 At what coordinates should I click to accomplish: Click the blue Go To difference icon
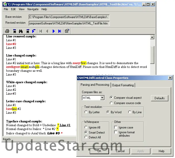[34, 31]
